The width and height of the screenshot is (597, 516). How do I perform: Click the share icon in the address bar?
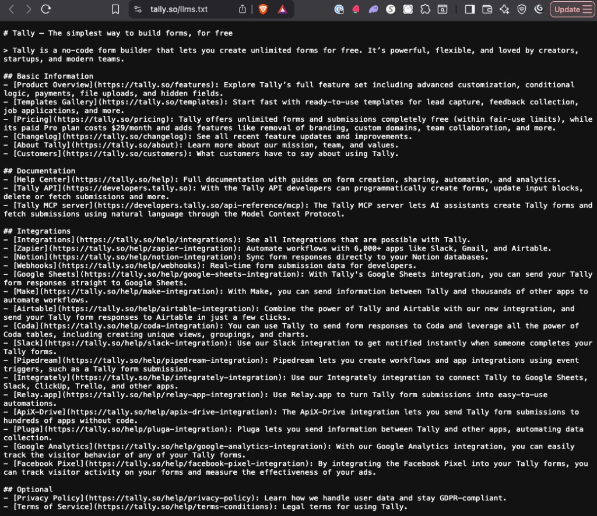click(x=243, y=9)
